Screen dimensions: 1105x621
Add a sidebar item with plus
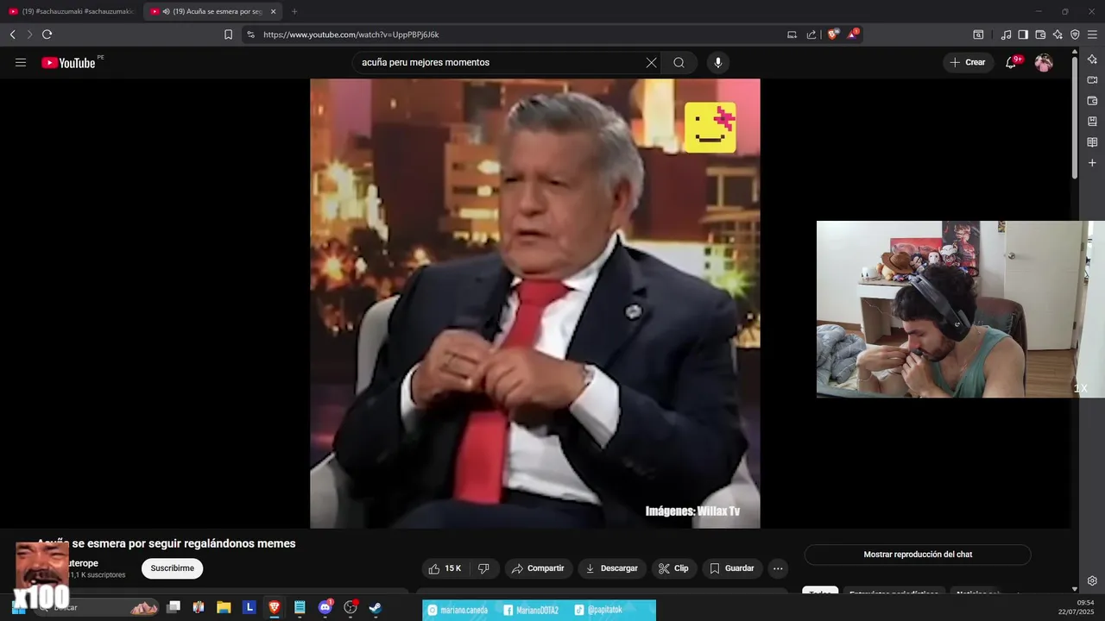[1092, 162]
